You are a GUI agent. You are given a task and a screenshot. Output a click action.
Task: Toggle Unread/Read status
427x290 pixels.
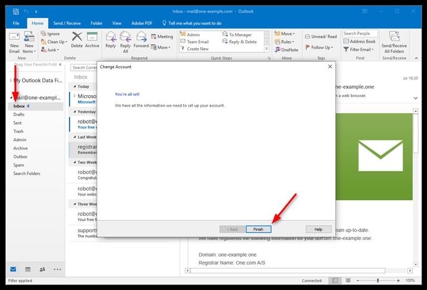click(321, 36)
